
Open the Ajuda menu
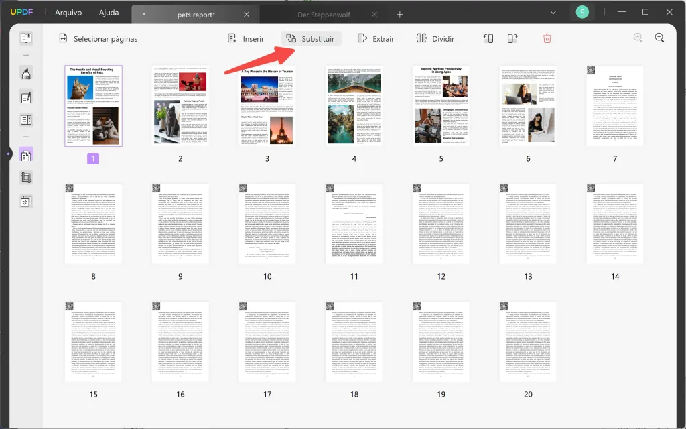(109, 12)
